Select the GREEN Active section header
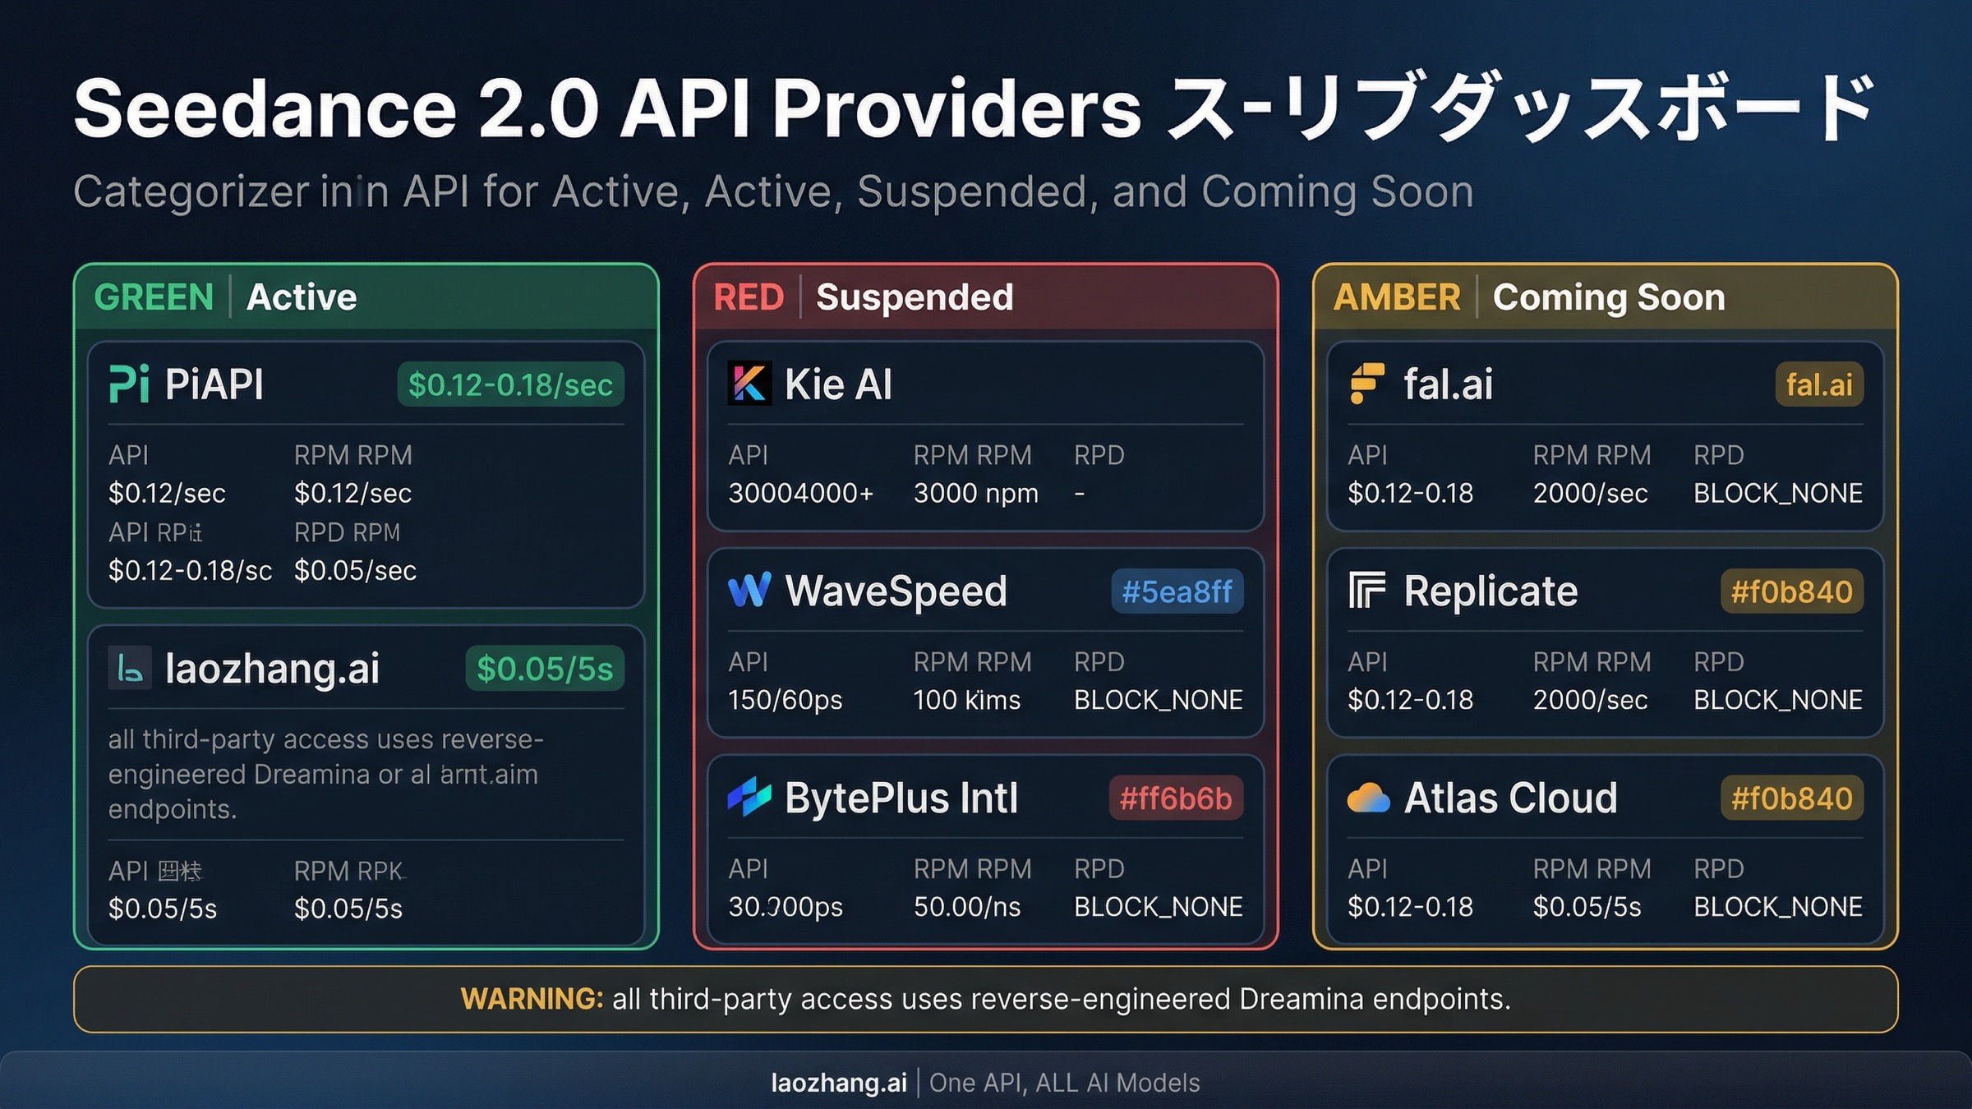This screenshot has width=1972, height=1109. 226,297
